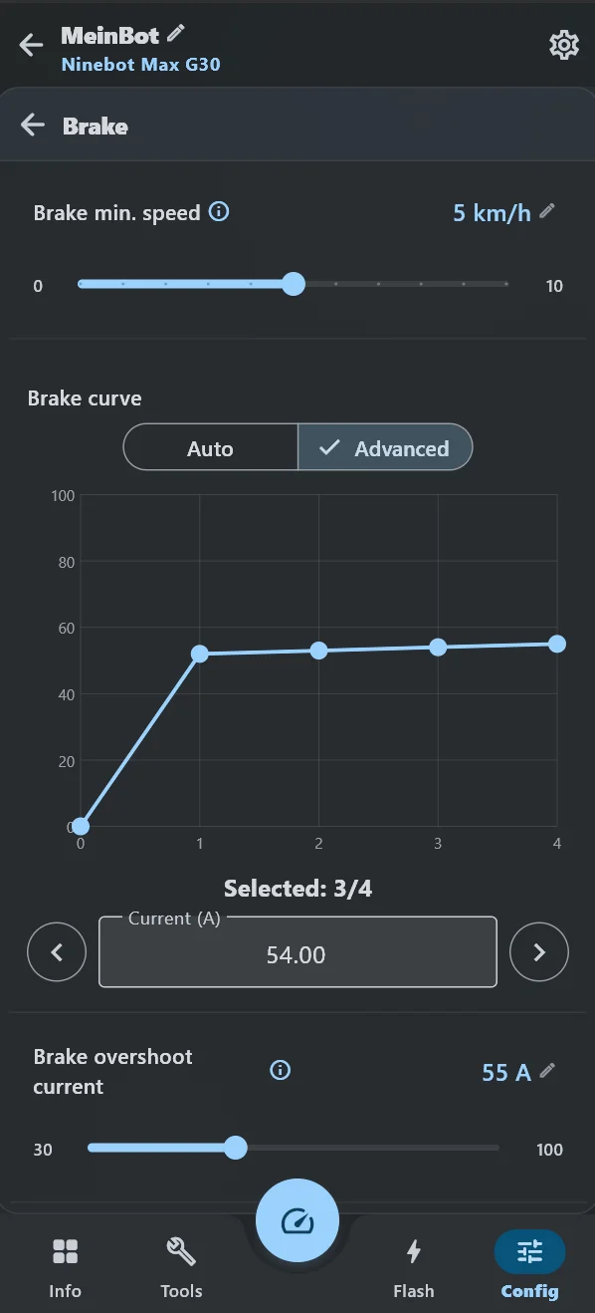595x1313 pixels.
Task: Open settings via the gear icon
Action: [x=563, y=45]
